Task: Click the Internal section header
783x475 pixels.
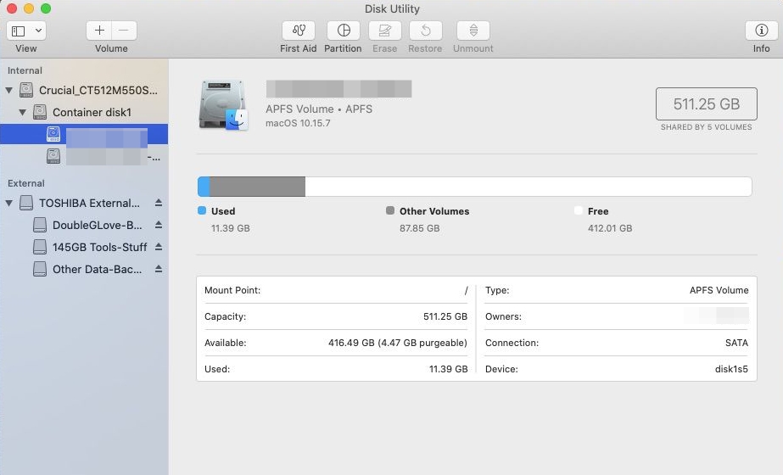Action: (25, 70)
